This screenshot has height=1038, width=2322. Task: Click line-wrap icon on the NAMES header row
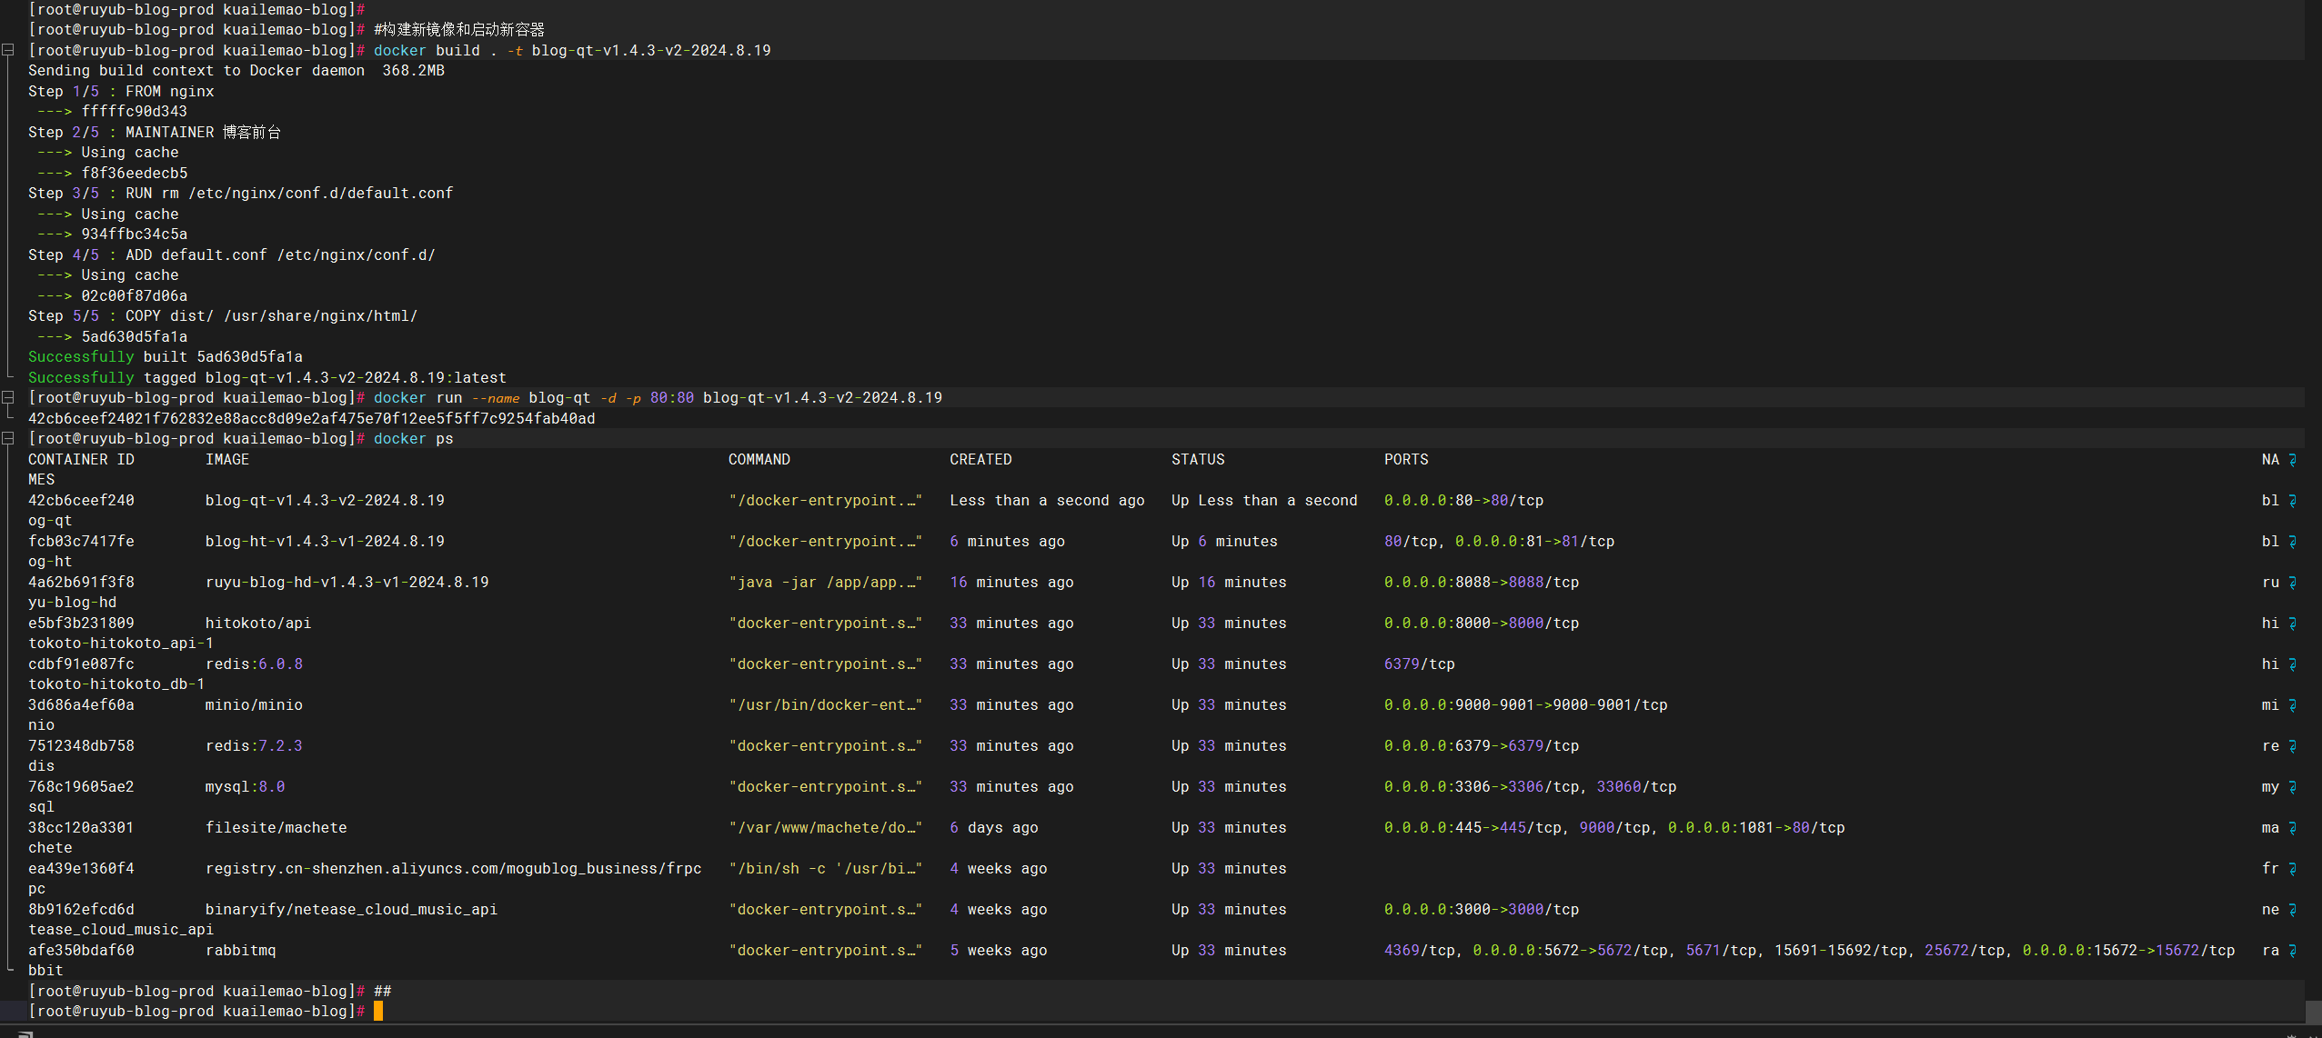point(2292,460)
